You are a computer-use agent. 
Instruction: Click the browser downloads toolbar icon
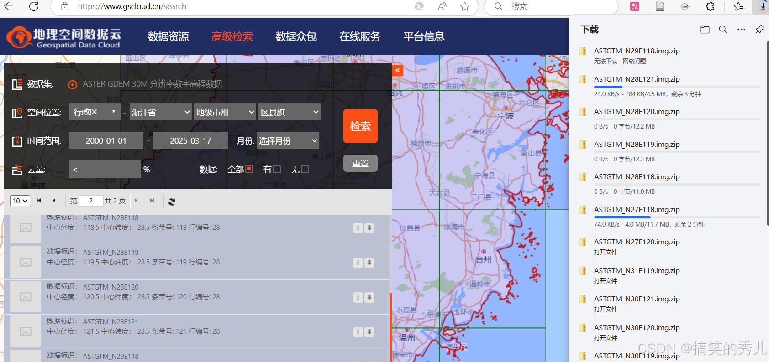pyautogui.click(x=763, y=6)
